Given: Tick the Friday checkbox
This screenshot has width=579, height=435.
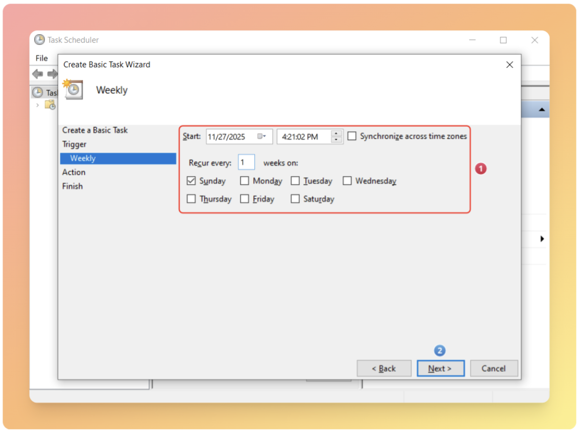Looking at the screenshot, I should (245, 199).
